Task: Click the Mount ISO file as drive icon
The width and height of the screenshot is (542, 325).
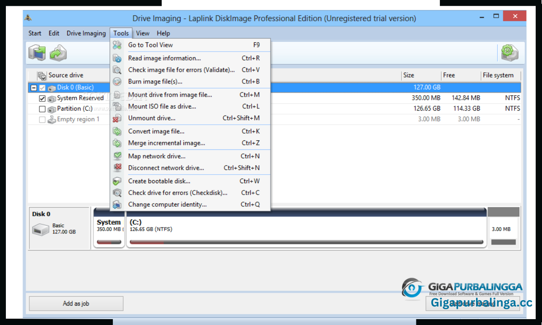Action: (x=117, y=107)
